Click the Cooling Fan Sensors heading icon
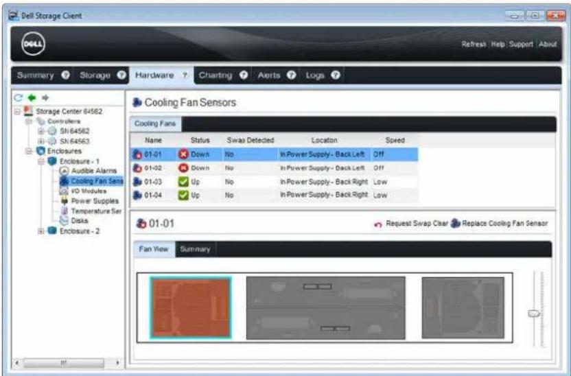 pos(137,102)
